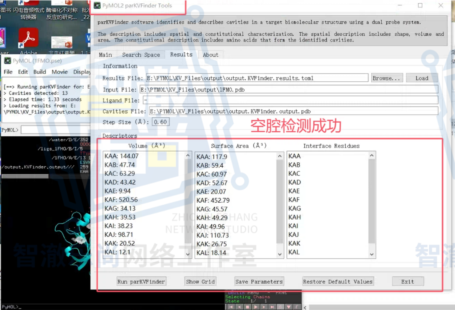Select KAA in Interface Residues list
The height and width of the screenshot is (310, 455).
pyautogui.click(x=294, y=156)
